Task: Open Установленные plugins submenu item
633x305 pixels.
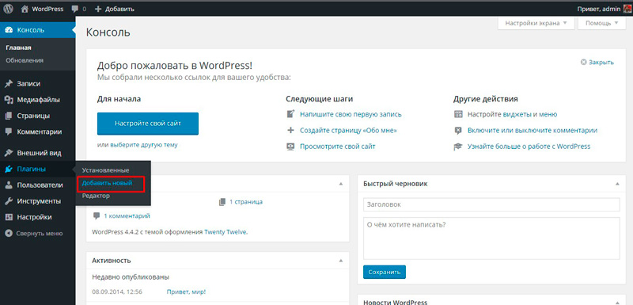Action: pos(105,170)
